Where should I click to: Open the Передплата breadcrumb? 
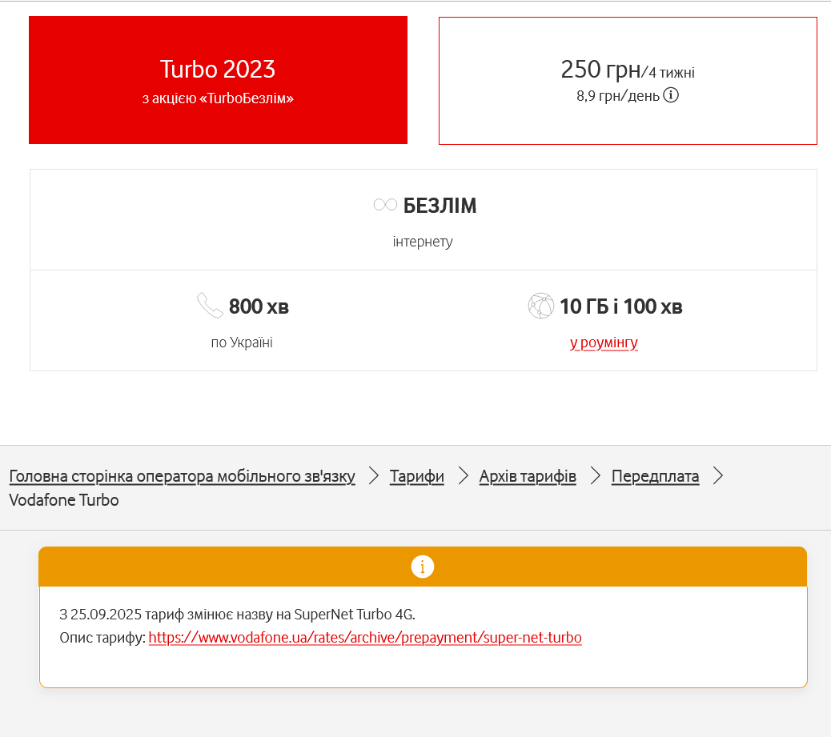click(655, 475)
